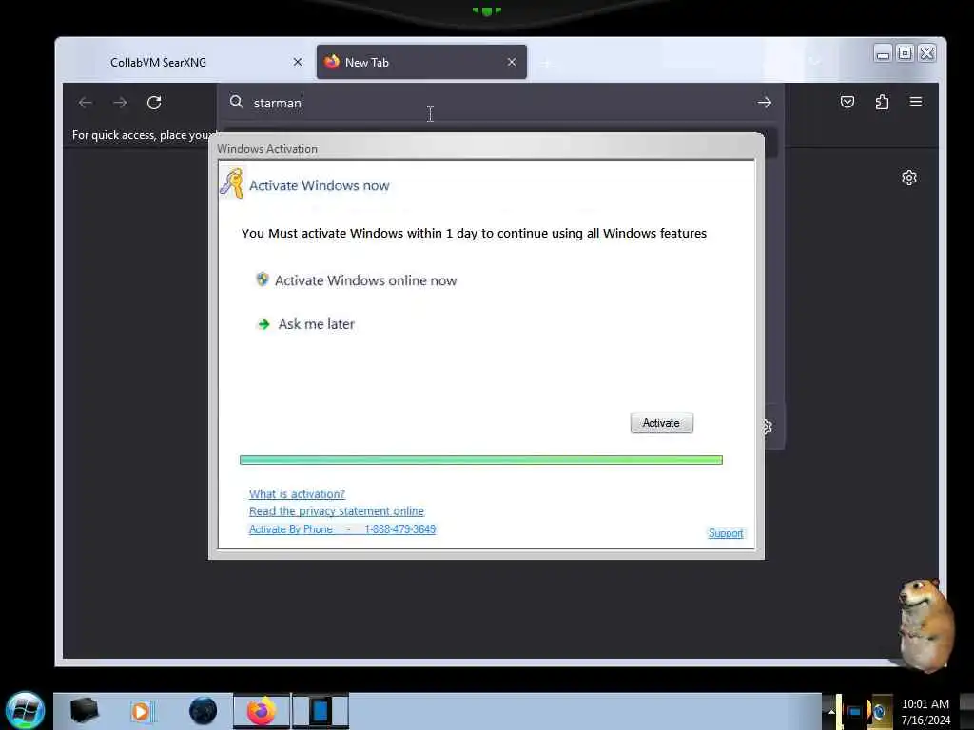Viewport: 974px width, 730px height.
Task: Click the shield icon next to Activate online
Action: (x=263, y=279)
